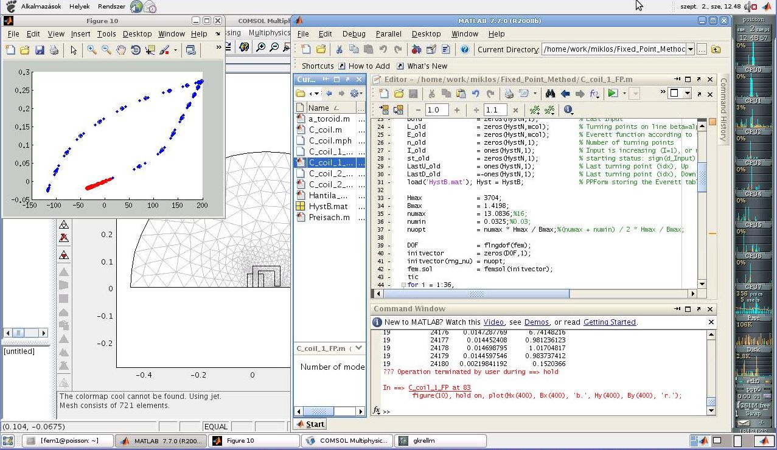The width and height of the screenshot is (777, 450).
Task: Click the cell increment value field 1.0
Action: 436,110
